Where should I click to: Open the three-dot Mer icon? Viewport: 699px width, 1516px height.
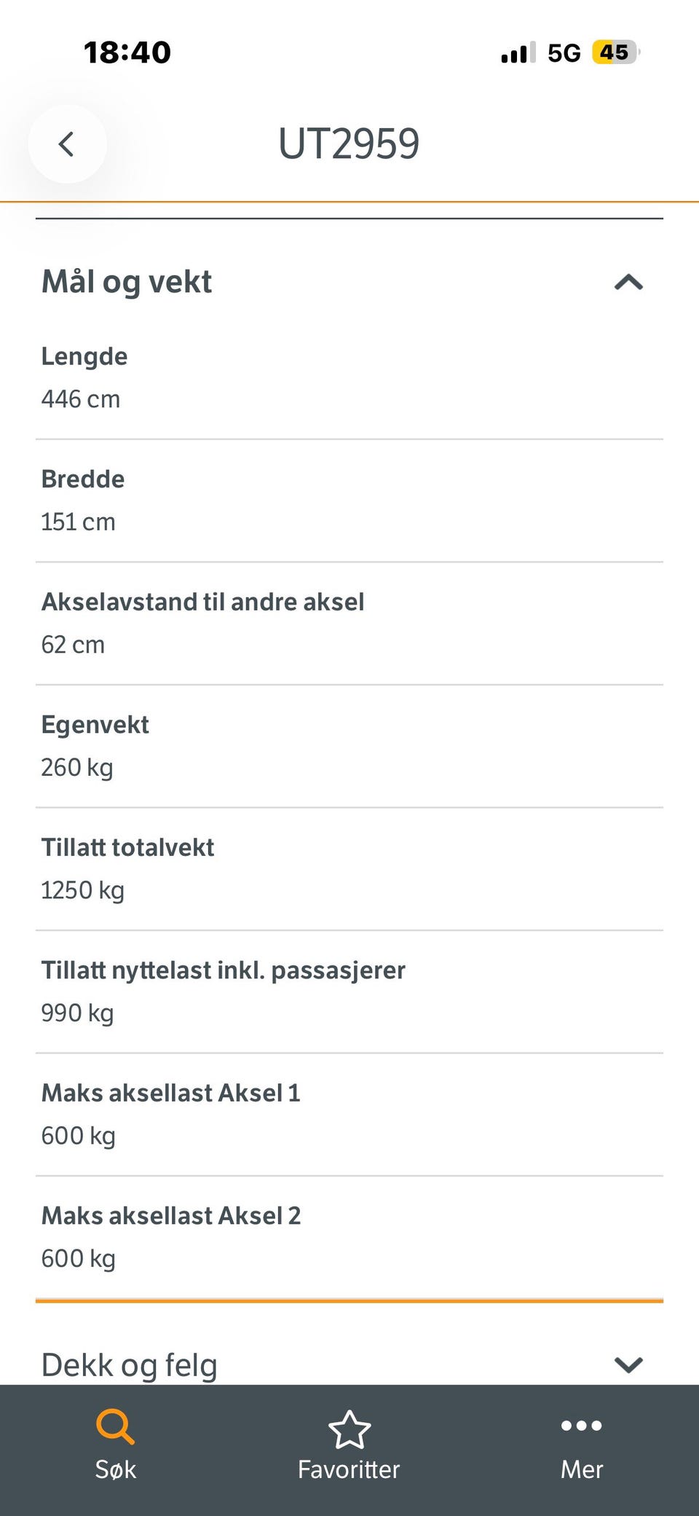pyautogui.click(x=582, y=1426)
